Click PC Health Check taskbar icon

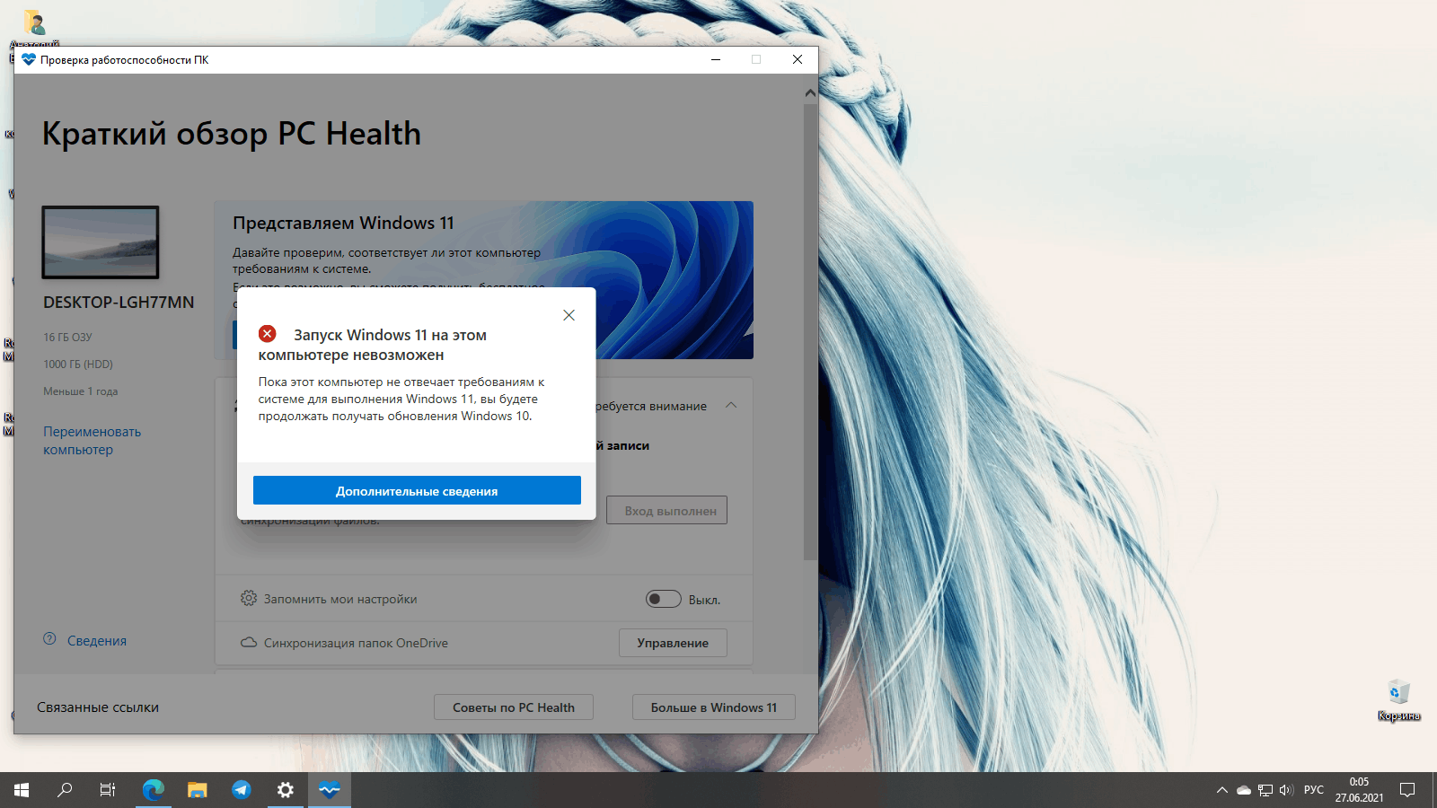pyautogui.click(x=330, y=790)
